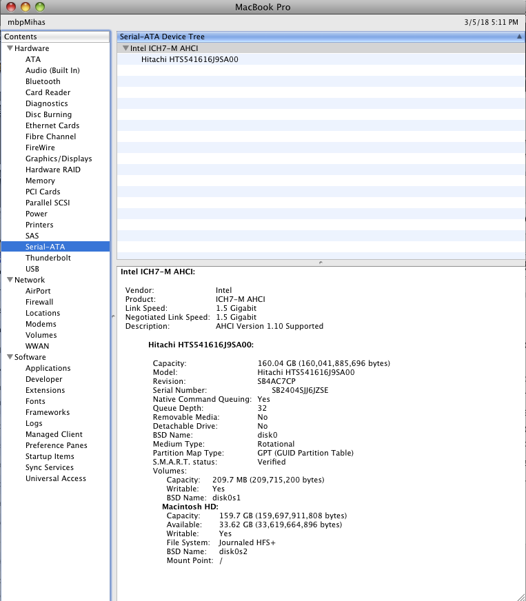Viewport: 526px width, 601px height.
Task: Select Bluetooth in the sidebar
Action: point(43,81)
